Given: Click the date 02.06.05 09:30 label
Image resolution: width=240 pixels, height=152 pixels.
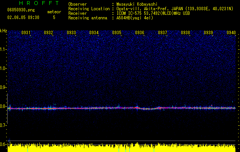Looking at the screenshot, I should (x=23, y=17).
